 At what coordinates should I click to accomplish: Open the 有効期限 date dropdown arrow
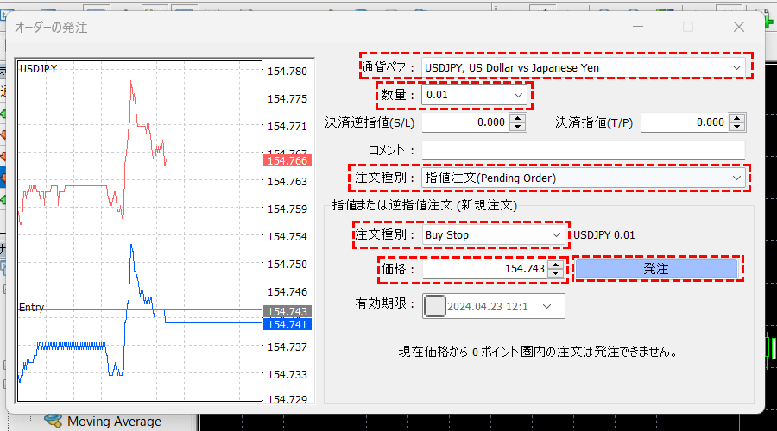pos(546,306)
